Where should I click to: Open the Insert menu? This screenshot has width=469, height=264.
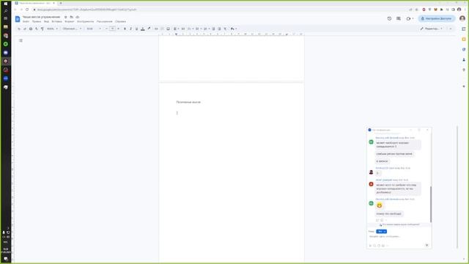57,21
